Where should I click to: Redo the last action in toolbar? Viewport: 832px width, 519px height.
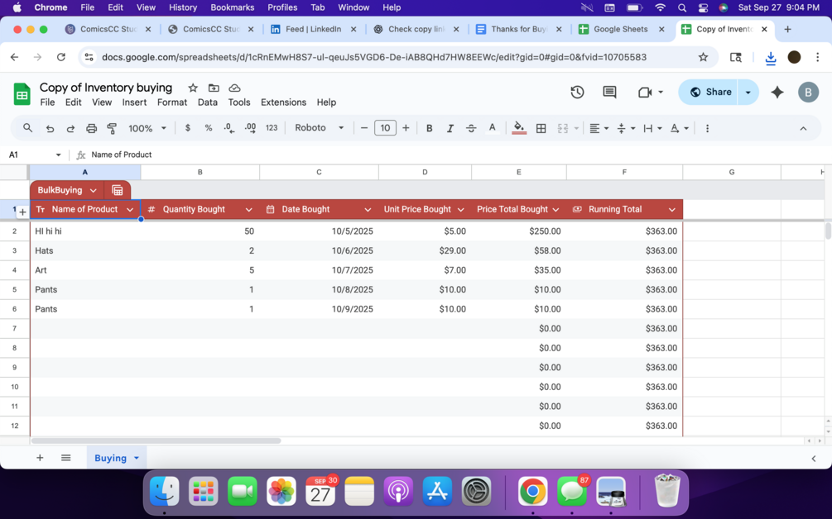70,128
